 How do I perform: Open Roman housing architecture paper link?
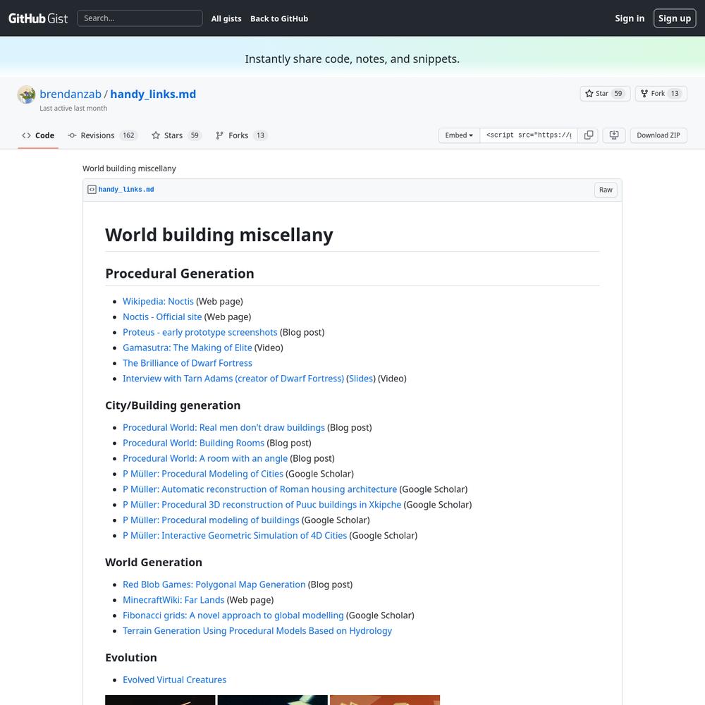pos(260,489)
